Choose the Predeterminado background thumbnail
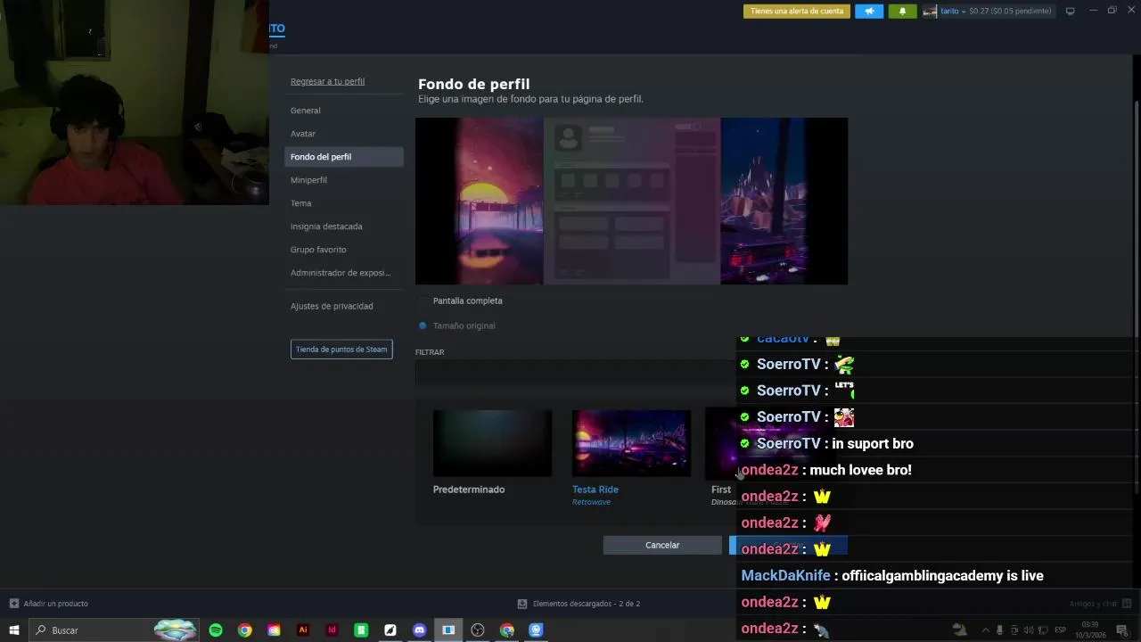Image resolution: width=1141 pixels, height=642 pixels. coord(492,443)
